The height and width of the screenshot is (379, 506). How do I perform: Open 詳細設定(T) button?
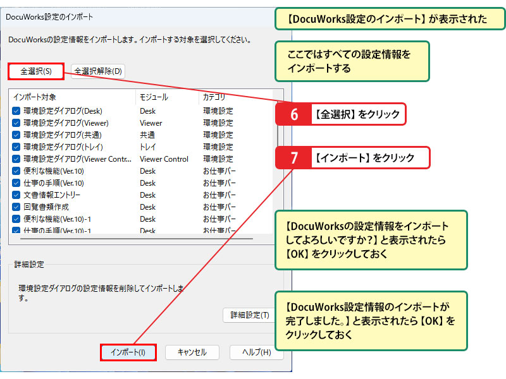[249, 315]
